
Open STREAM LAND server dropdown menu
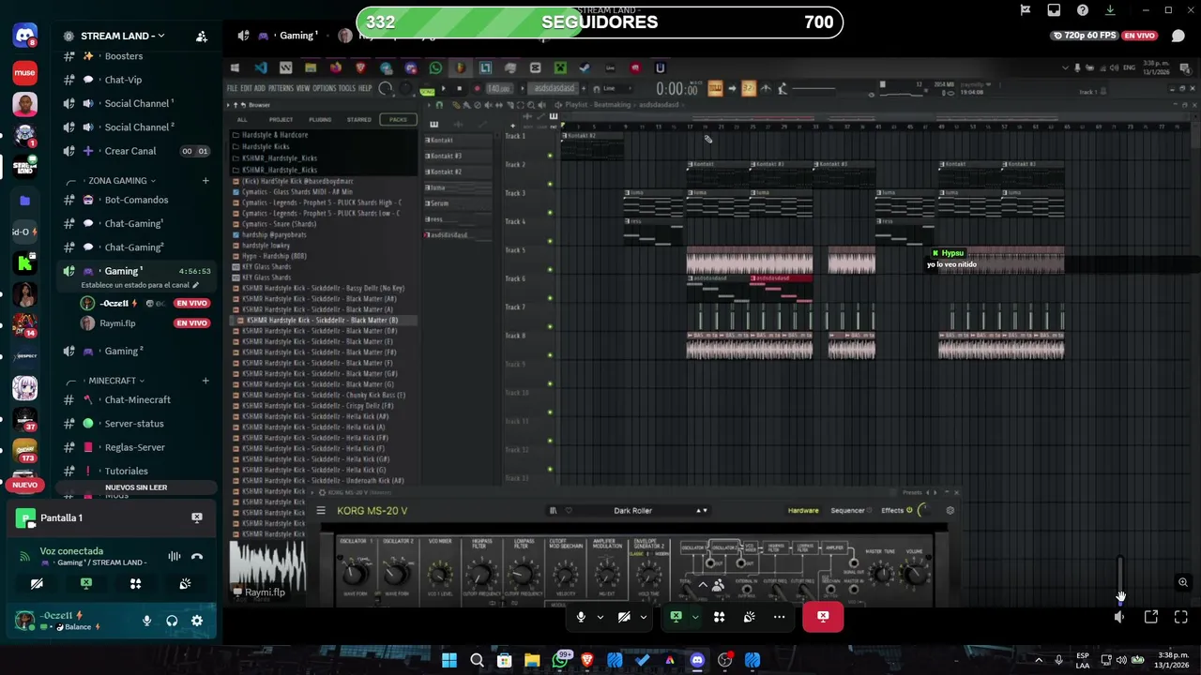[123, 36]
